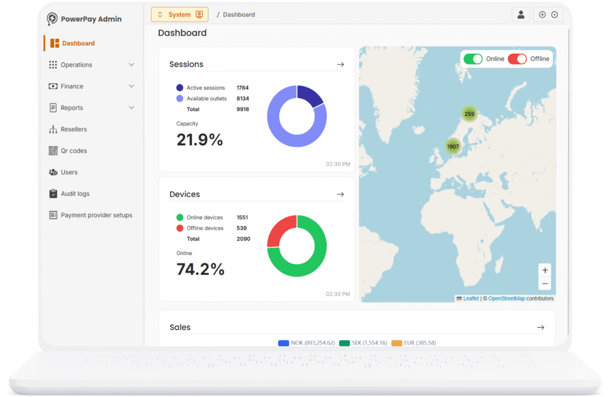
Task: Click the Online devices green legend dot
Action: tap(180, 217)
